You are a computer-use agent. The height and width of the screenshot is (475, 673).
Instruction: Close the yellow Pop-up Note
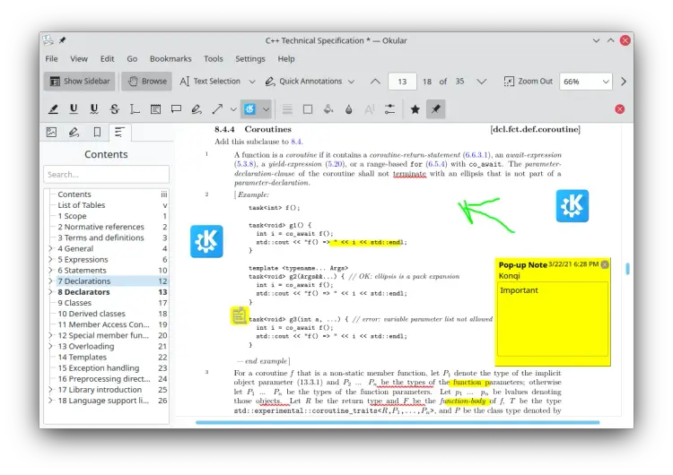tap(605, 264)
